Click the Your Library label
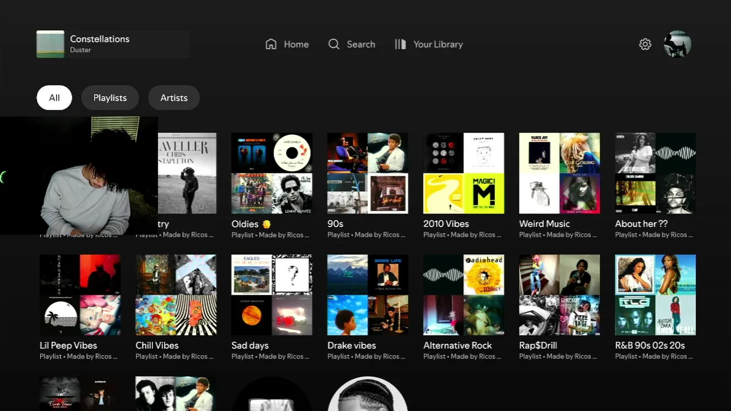Image resolution: width=731 pixels, height=411 pixels. pyautogui.click(x=438, y=44)
